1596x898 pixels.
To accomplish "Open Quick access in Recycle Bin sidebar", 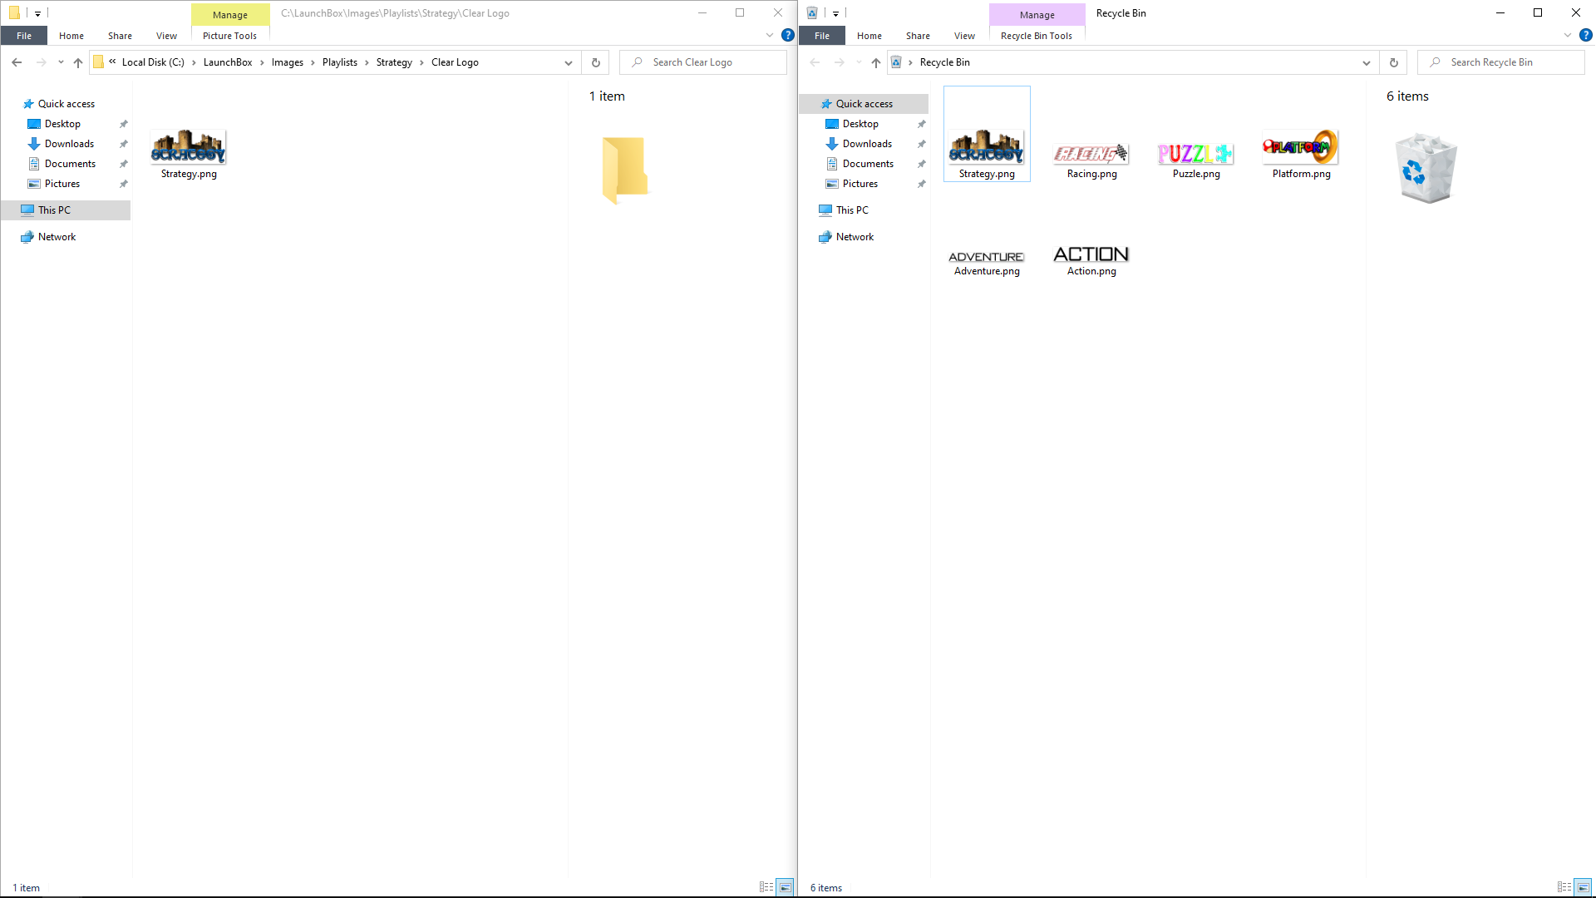I will pos(864,104).
